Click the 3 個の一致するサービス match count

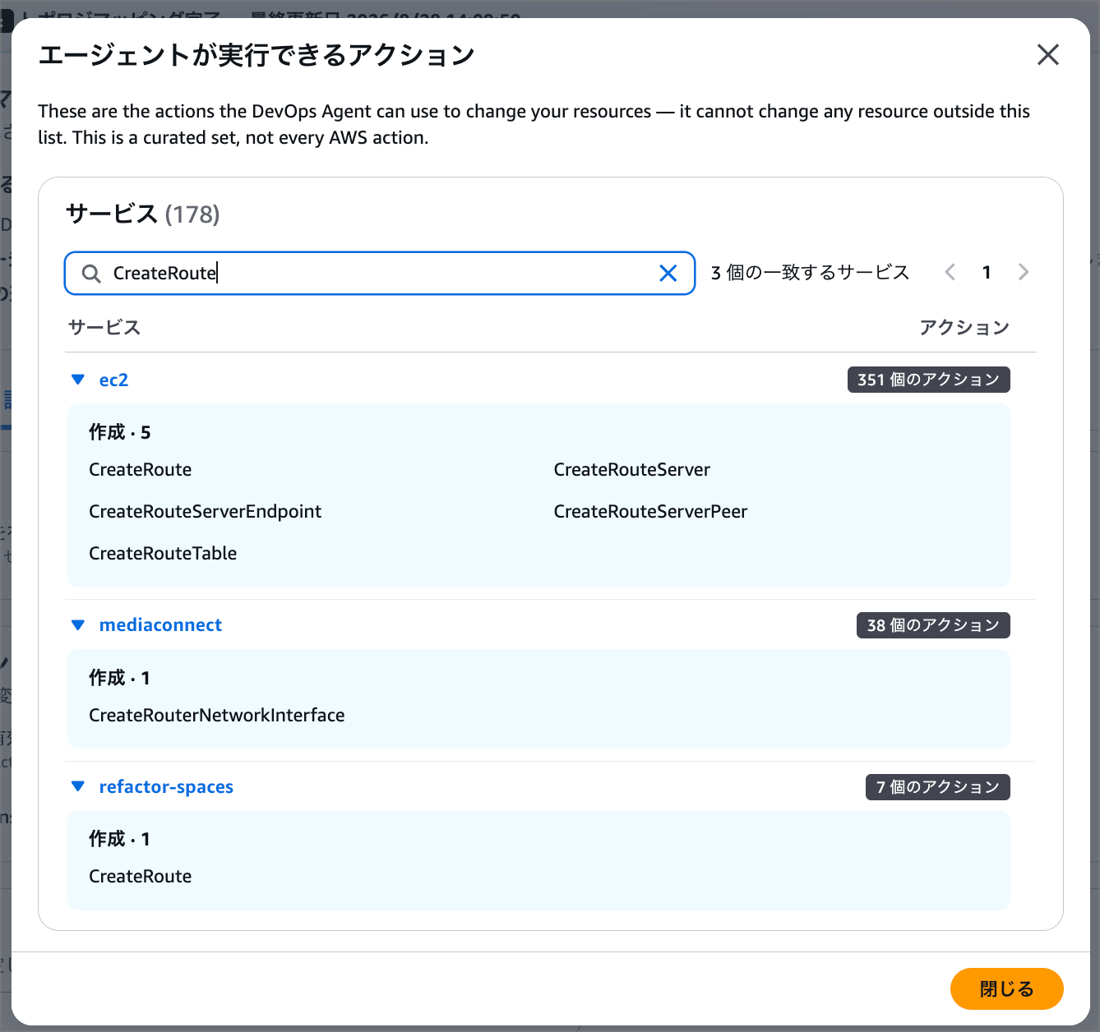point(810,272)
